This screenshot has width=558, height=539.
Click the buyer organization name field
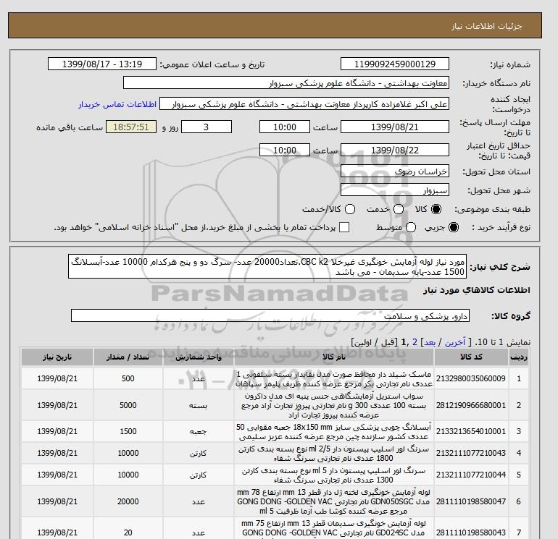click(x=286, y=83)
